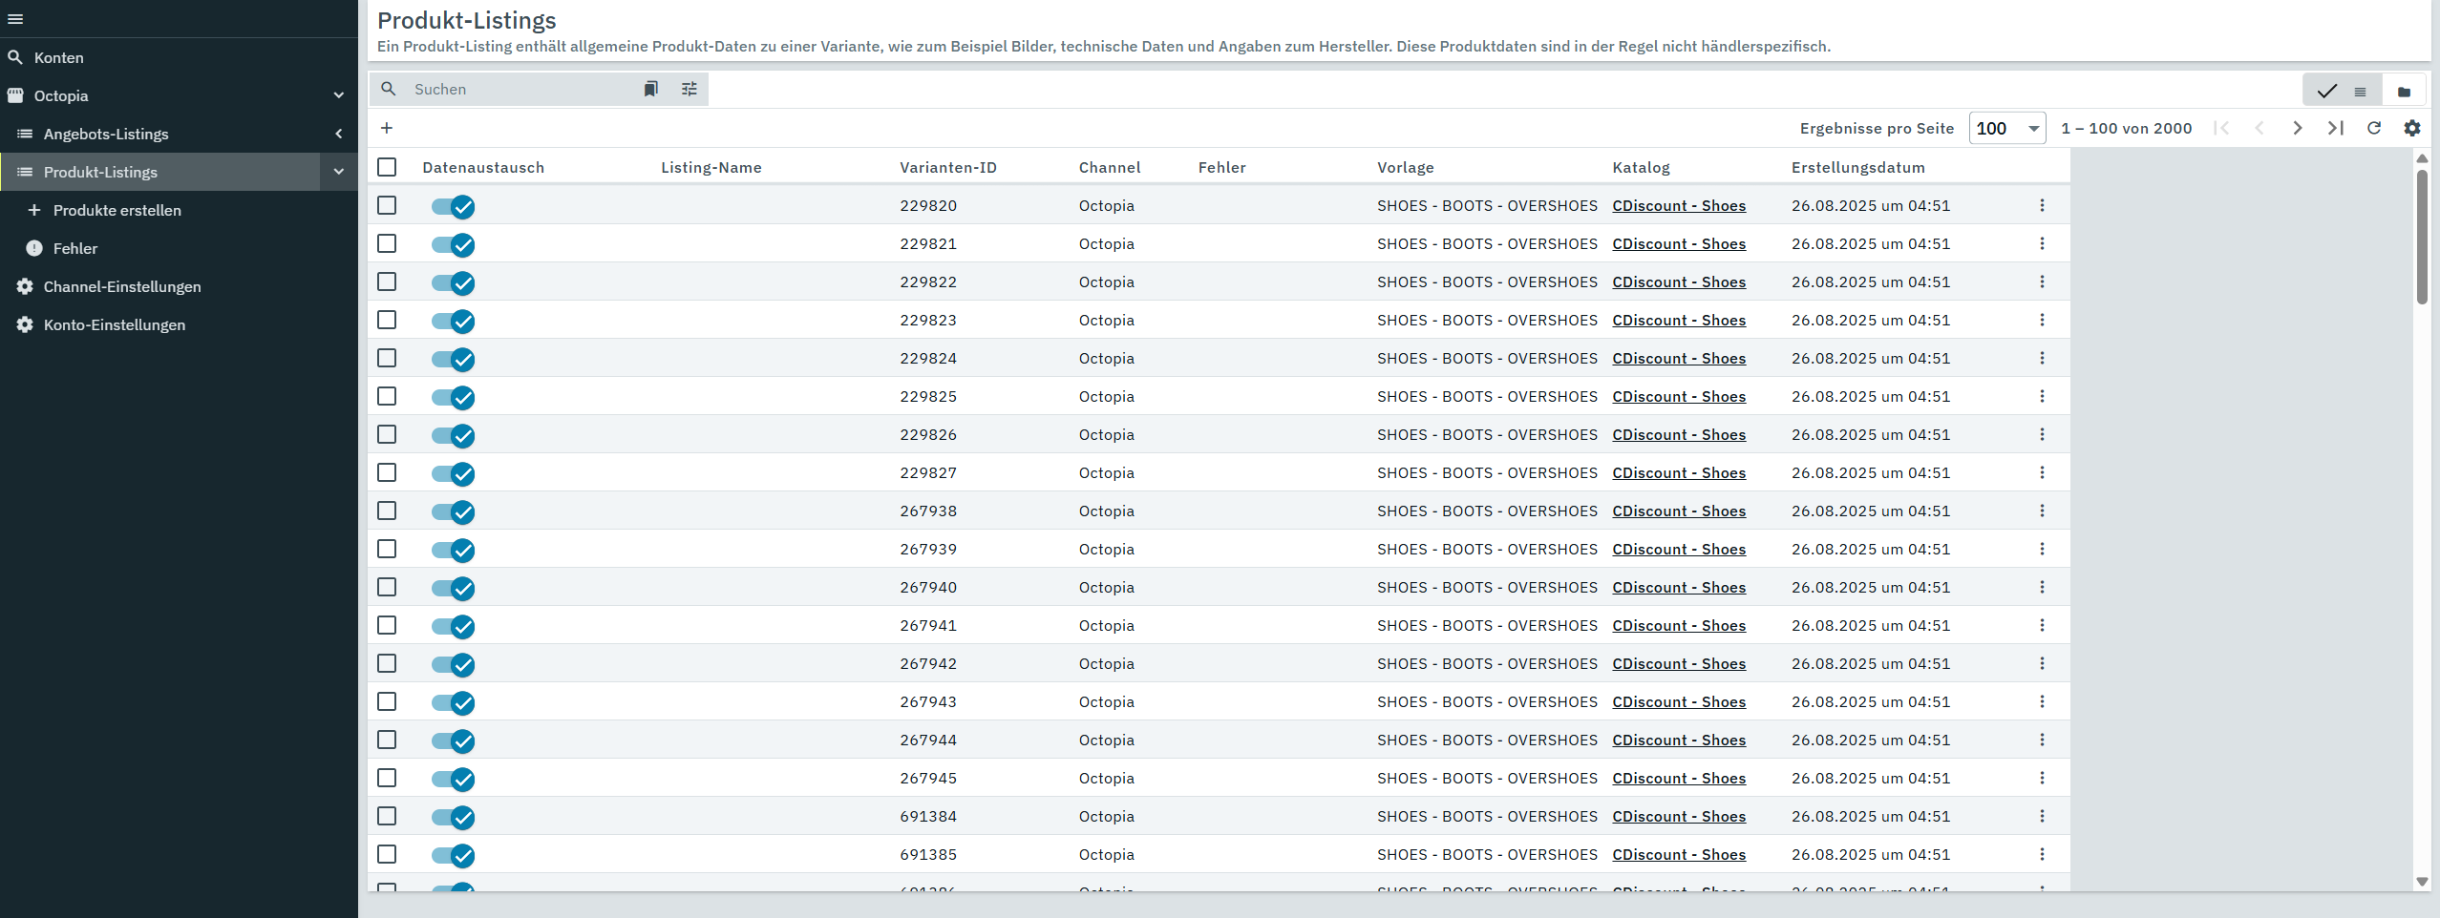The image size is (2440, 918).
Task: Click the plus icon to add listing
Action: [x=387, y=128]
